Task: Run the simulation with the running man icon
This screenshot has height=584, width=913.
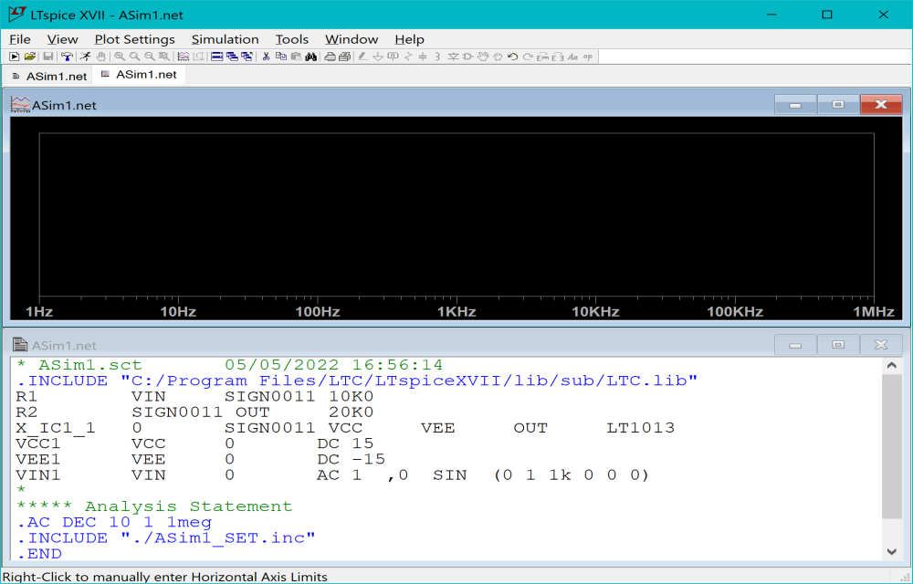Action: [x=86, y=57]
